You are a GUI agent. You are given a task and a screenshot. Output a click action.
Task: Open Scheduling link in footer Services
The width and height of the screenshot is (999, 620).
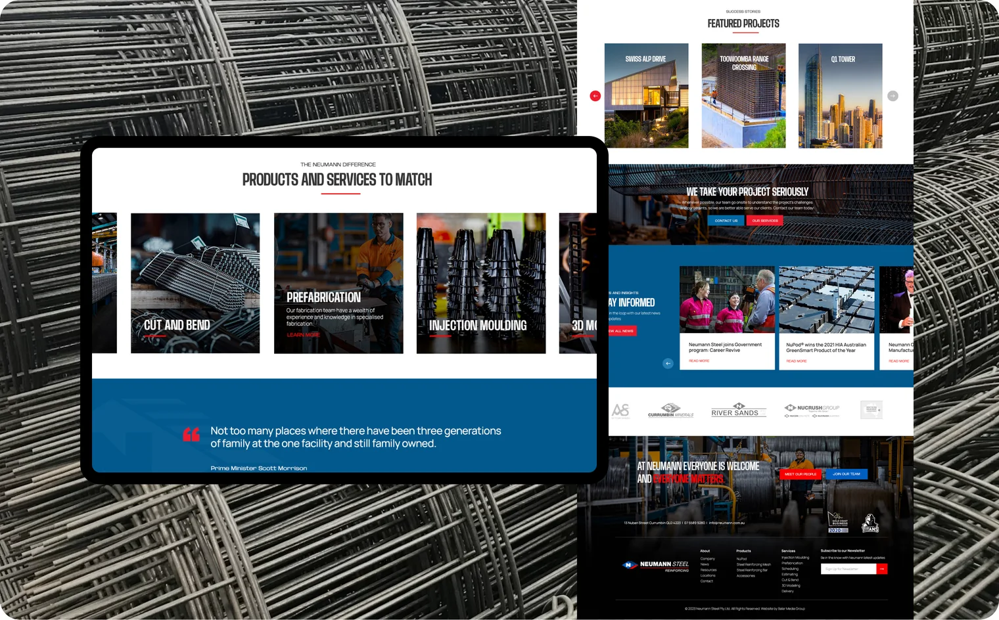tap(790, 569)
